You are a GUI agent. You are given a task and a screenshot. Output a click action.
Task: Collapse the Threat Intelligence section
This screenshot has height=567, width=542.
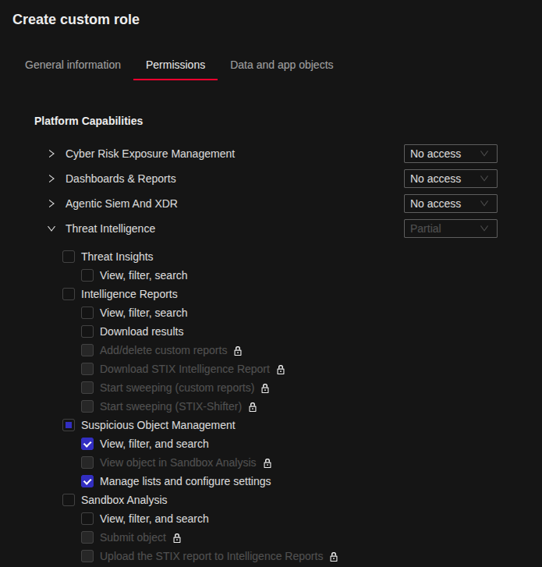click(x=51, y=229)
